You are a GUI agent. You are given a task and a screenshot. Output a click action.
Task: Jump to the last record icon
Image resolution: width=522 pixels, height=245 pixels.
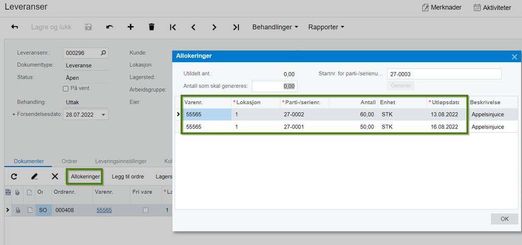pyautogui.click(x=236, y=27)
